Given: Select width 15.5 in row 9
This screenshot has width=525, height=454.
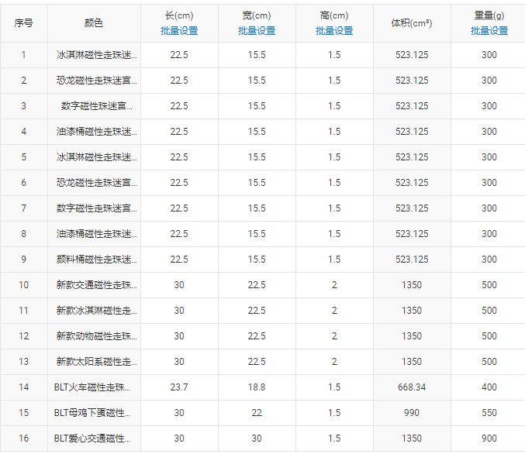Looking at the screenshot, I should pyautogui.click(x=257, y=260).
